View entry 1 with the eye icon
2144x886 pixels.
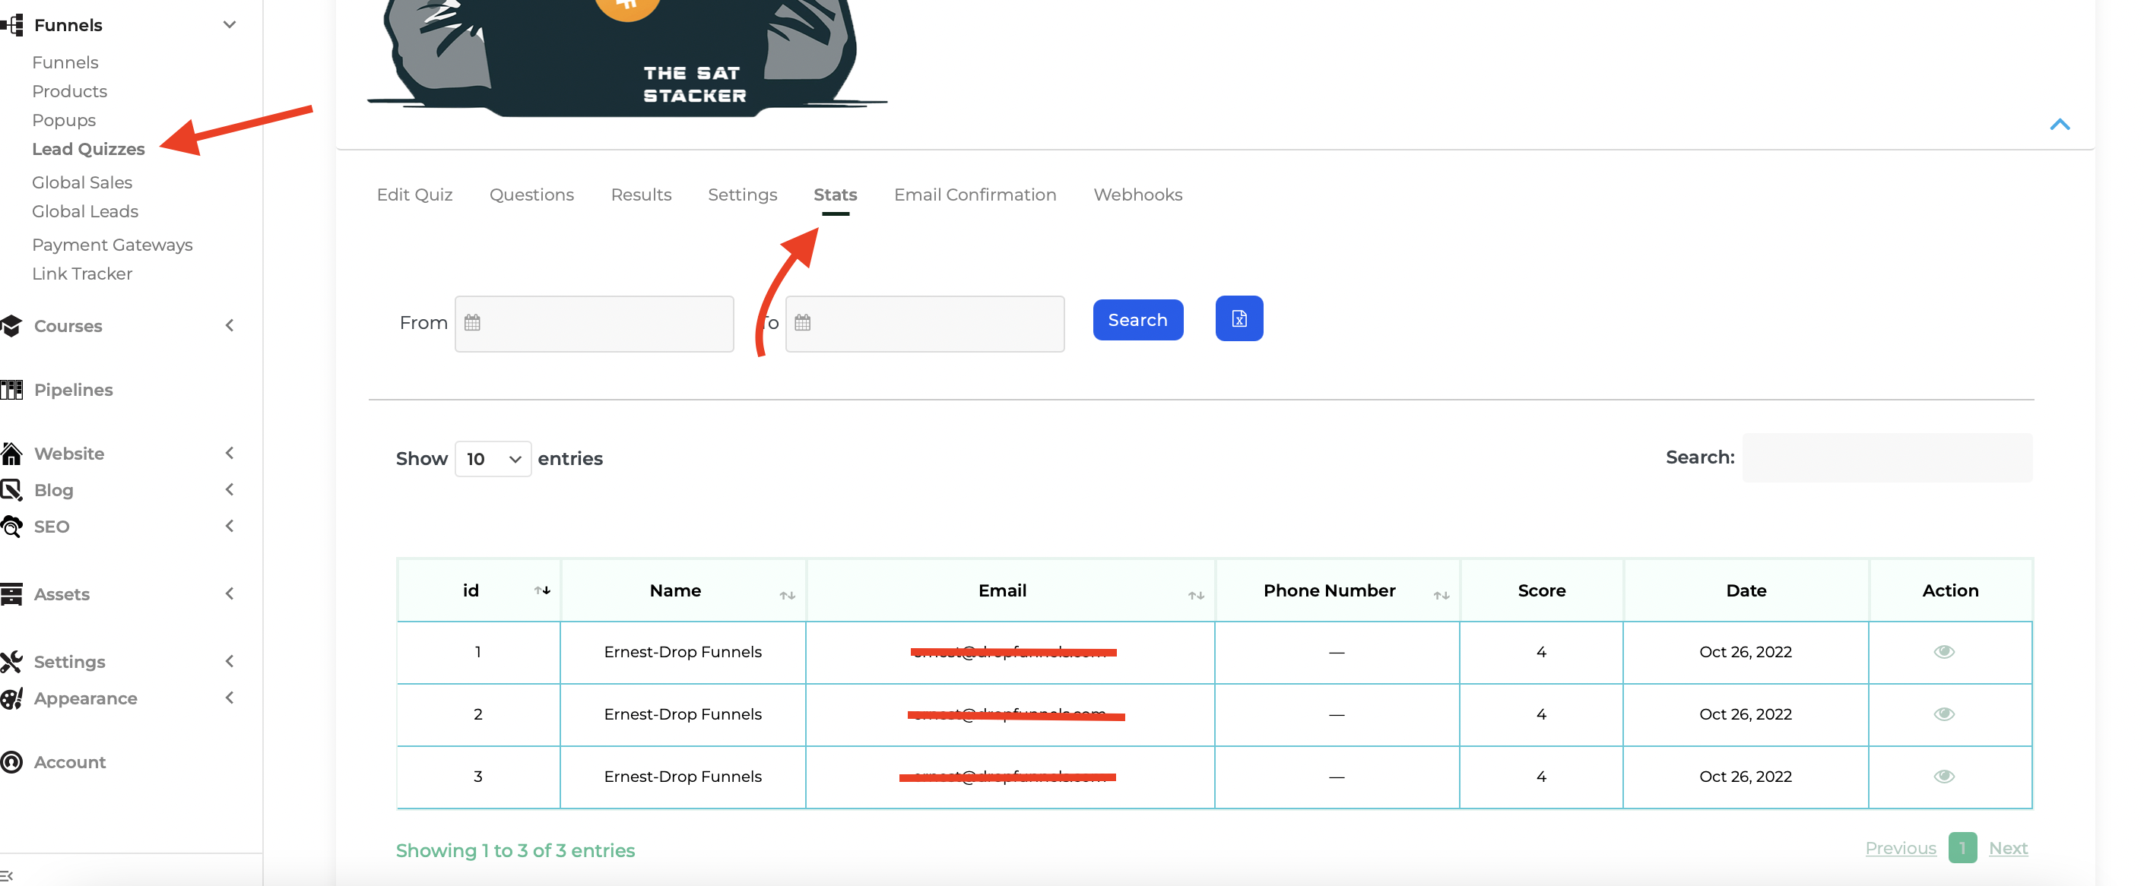pos(1945,652)
